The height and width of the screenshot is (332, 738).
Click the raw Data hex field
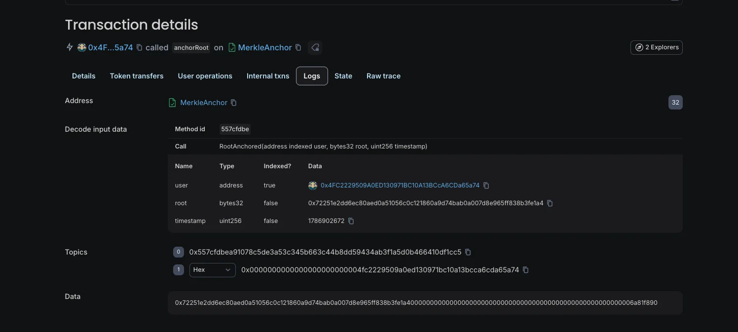tap(425, 303)
